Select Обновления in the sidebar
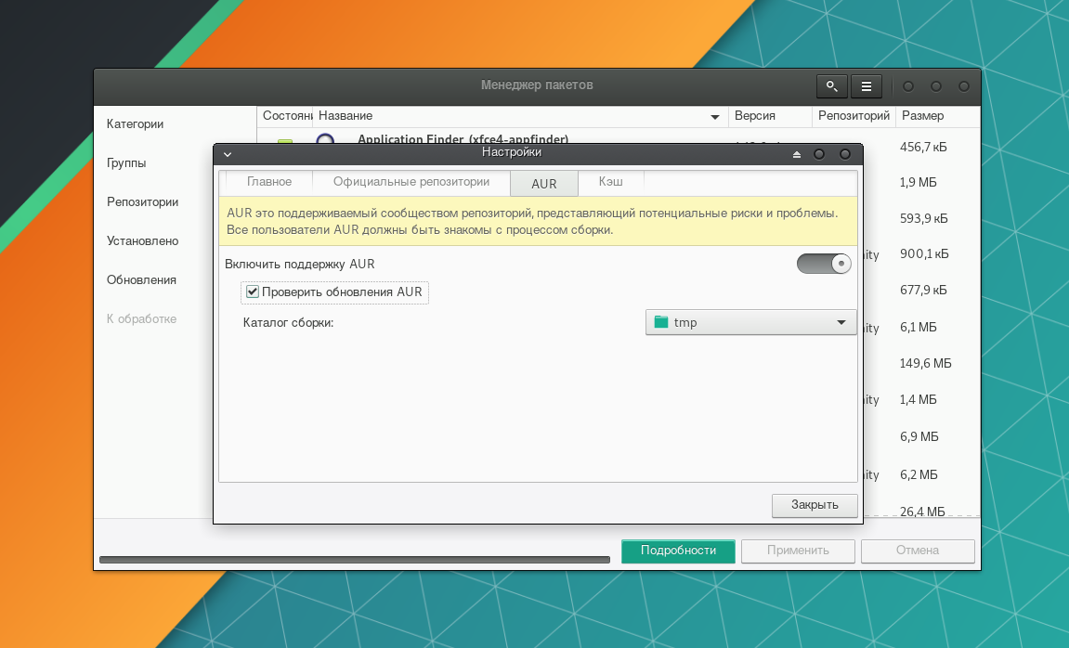 [x=141, y=280]
